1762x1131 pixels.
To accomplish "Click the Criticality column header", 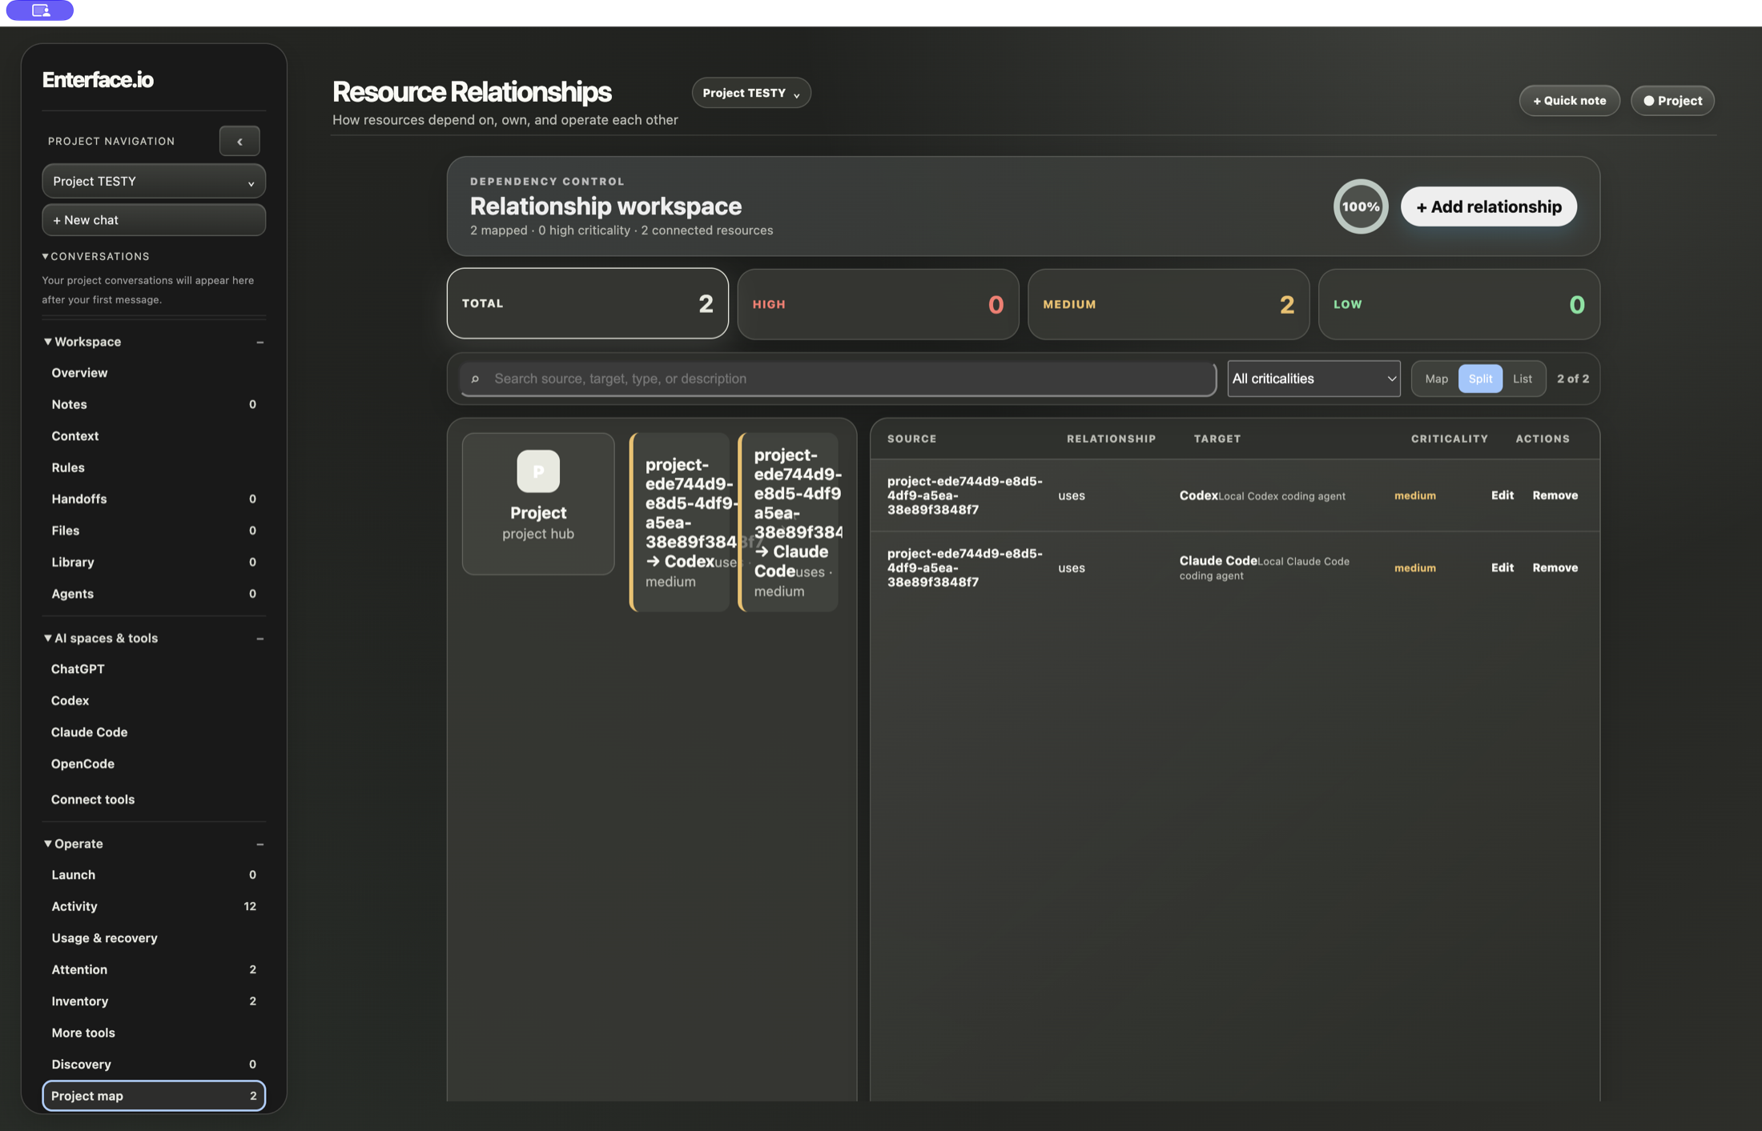I will click(1450, 439).
